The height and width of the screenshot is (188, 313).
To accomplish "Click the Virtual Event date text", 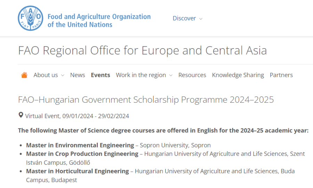I will click(77, 116).
